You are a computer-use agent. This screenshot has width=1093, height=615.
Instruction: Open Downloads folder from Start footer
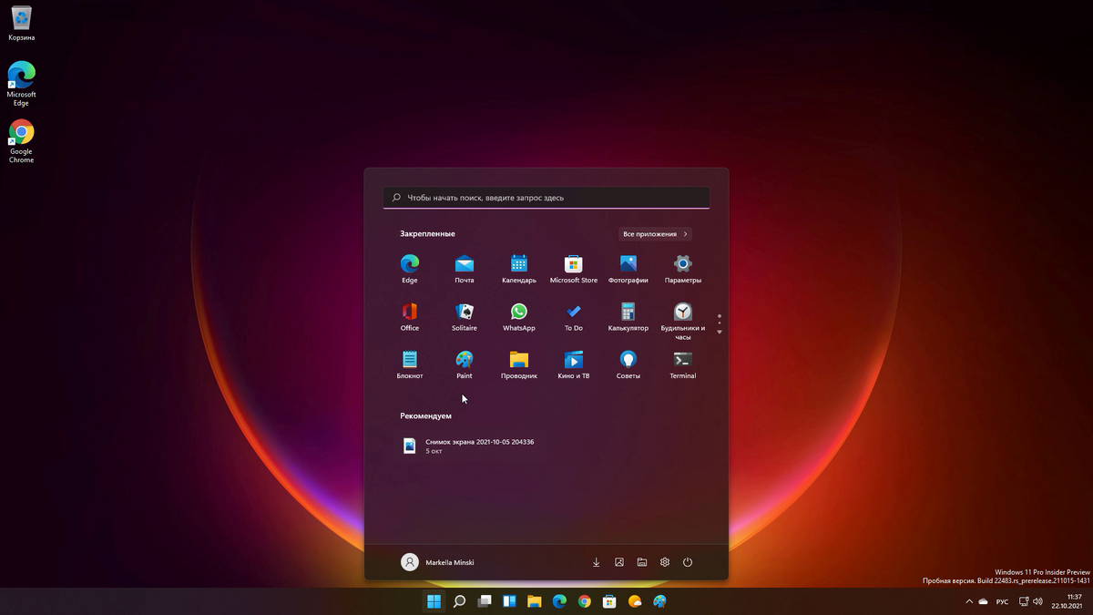(597, 562)
